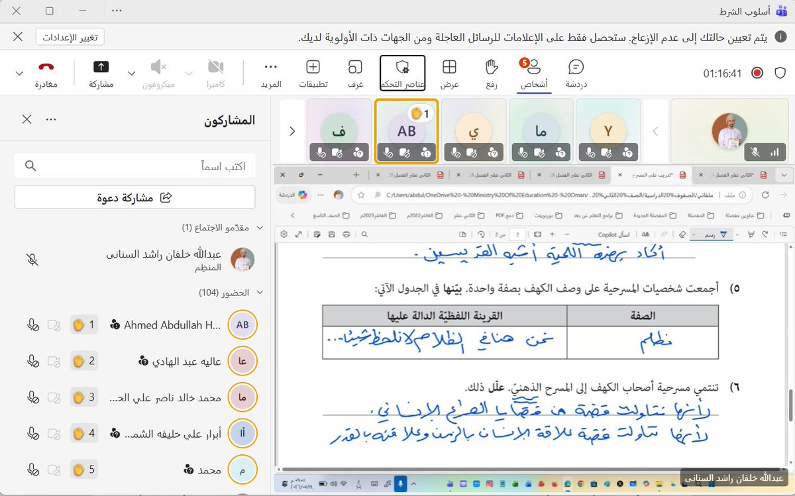
Task: Click the recording indicator red dot
Action: 758,73
